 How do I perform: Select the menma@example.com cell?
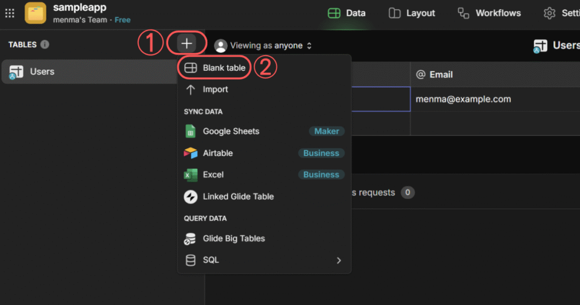(x=495, y=99)
